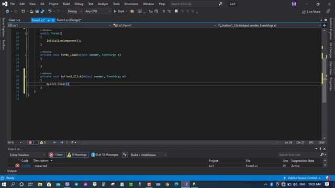Open the File menu

click(x=13, y=4)
